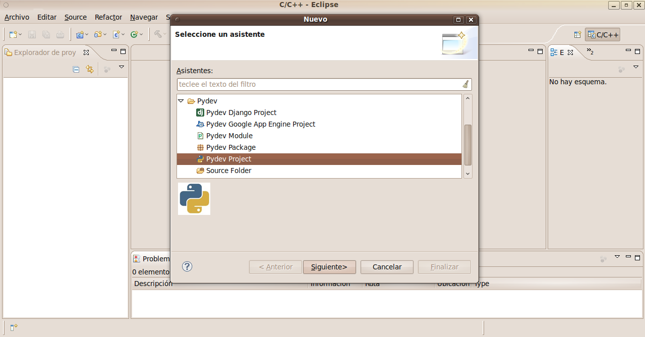
Task: Select Source Folder in the wizard list
Action: coord(224,171)
